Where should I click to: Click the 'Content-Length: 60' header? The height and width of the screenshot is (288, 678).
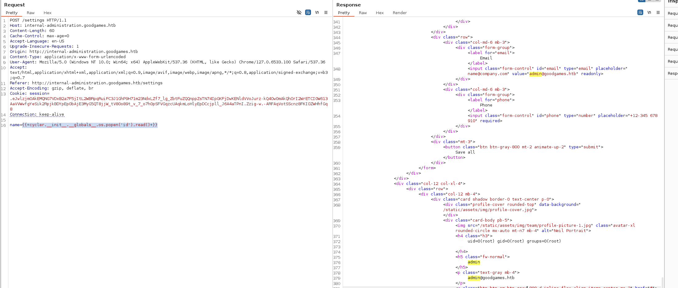click(32, 31)
